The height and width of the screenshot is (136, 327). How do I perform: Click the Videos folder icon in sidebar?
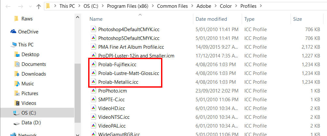[17, 103]
